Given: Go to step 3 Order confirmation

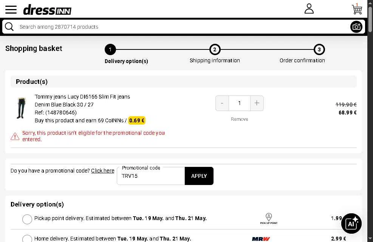Looking at the screenshot, I should click(302, 54).
